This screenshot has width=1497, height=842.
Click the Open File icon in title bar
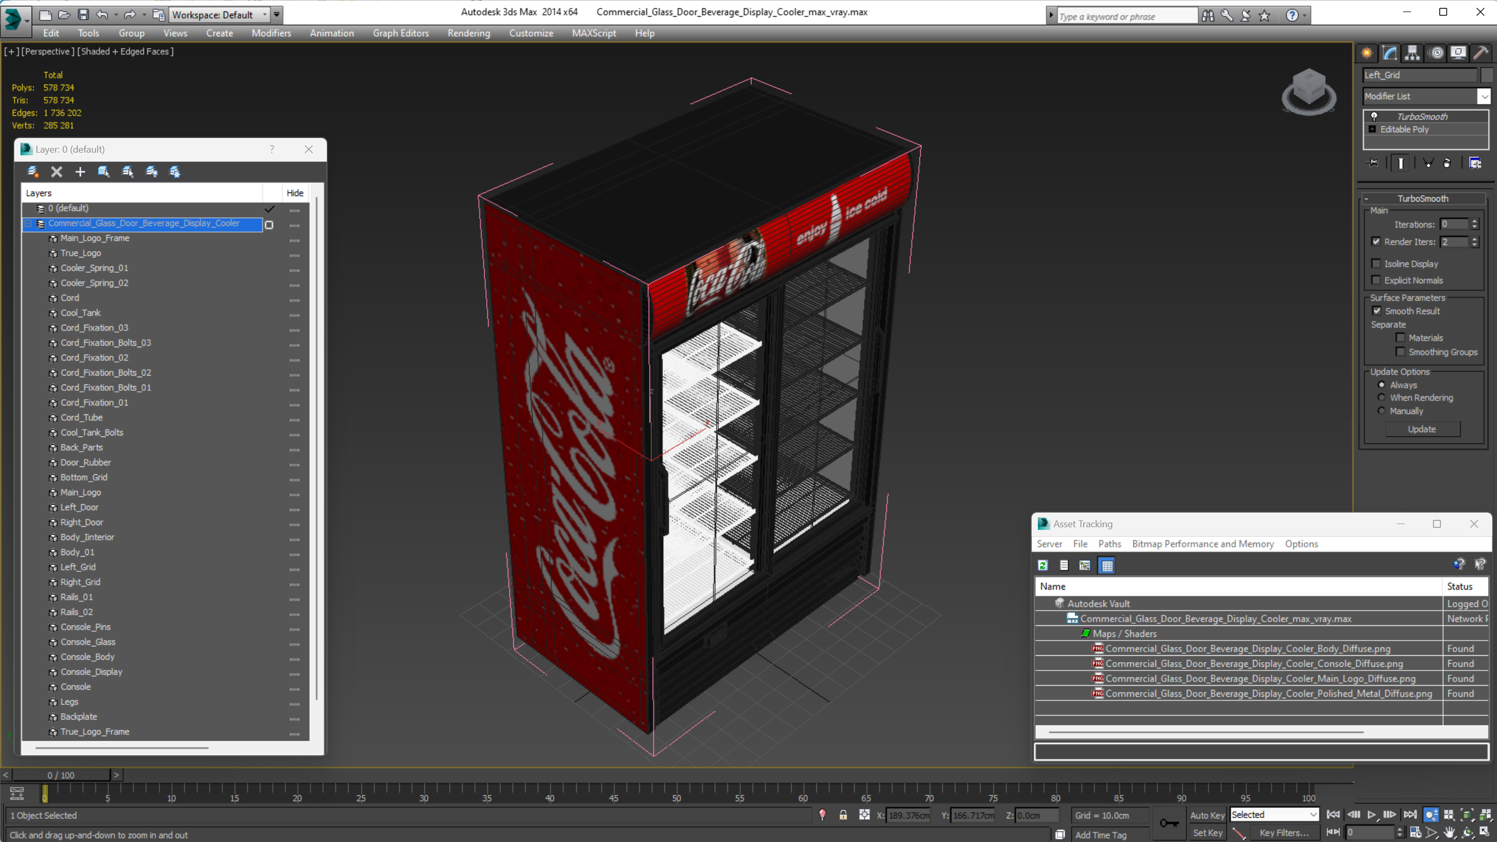click(64, 15)
